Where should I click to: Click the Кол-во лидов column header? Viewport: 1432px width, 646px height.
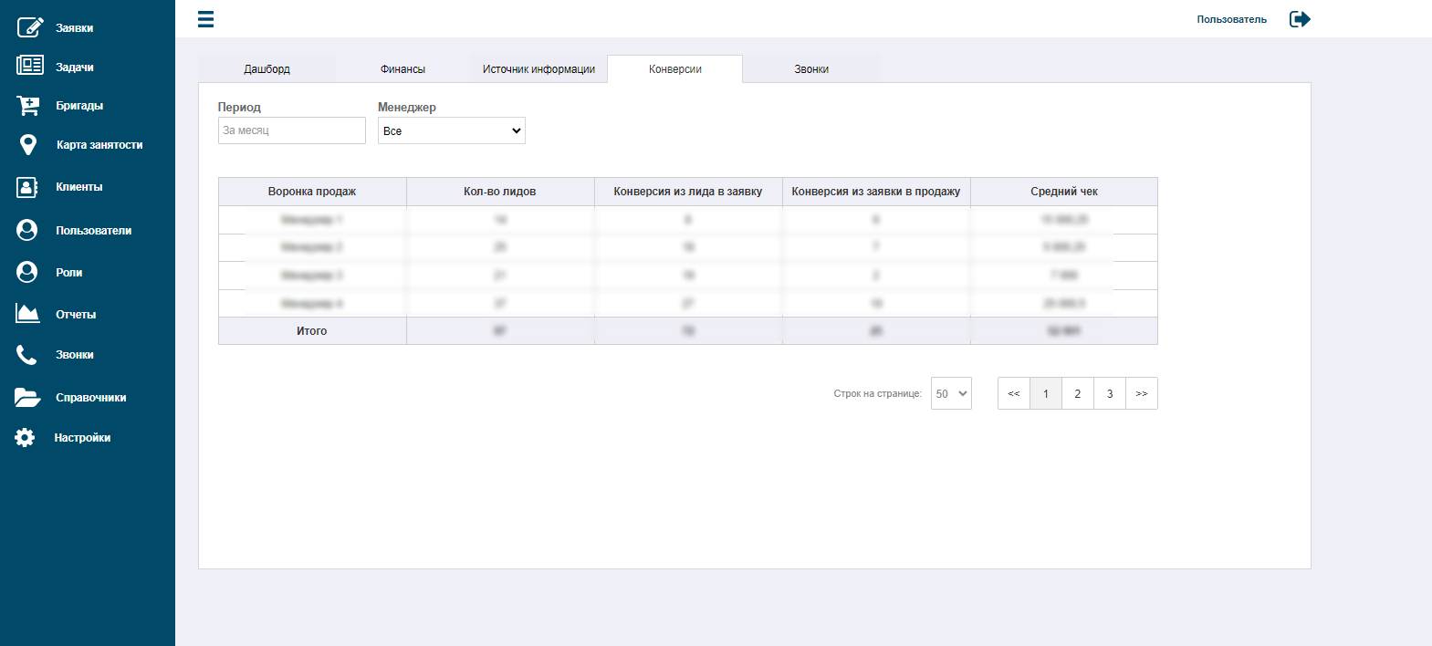tap(500, 192)
